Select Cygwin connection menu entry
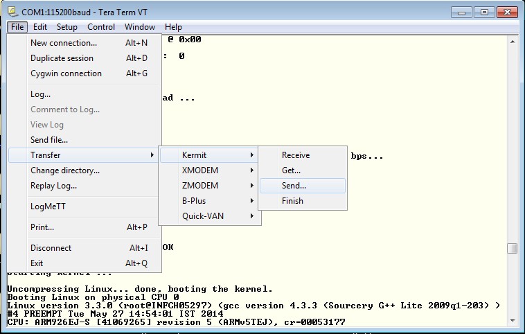 click(x=84, y=73)
